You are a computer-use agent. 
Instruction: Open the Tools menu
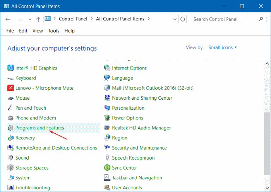(x=53, y=31)
